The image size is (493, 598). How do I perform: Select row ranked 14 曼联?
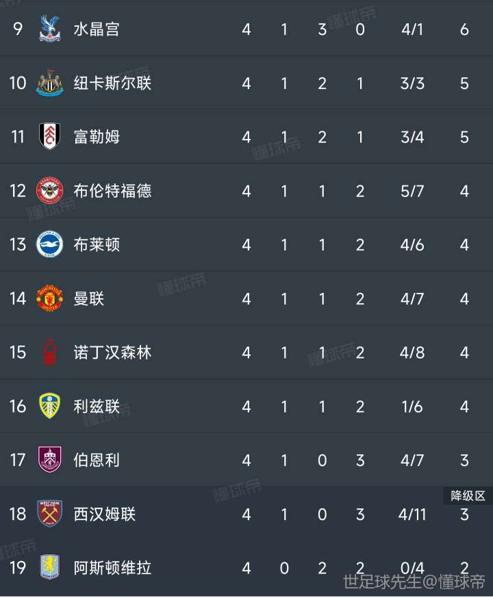246,298
